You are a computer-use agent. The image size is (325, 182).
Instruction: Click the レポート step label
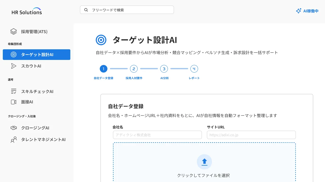pyautogui.click(x=194, y=78)
